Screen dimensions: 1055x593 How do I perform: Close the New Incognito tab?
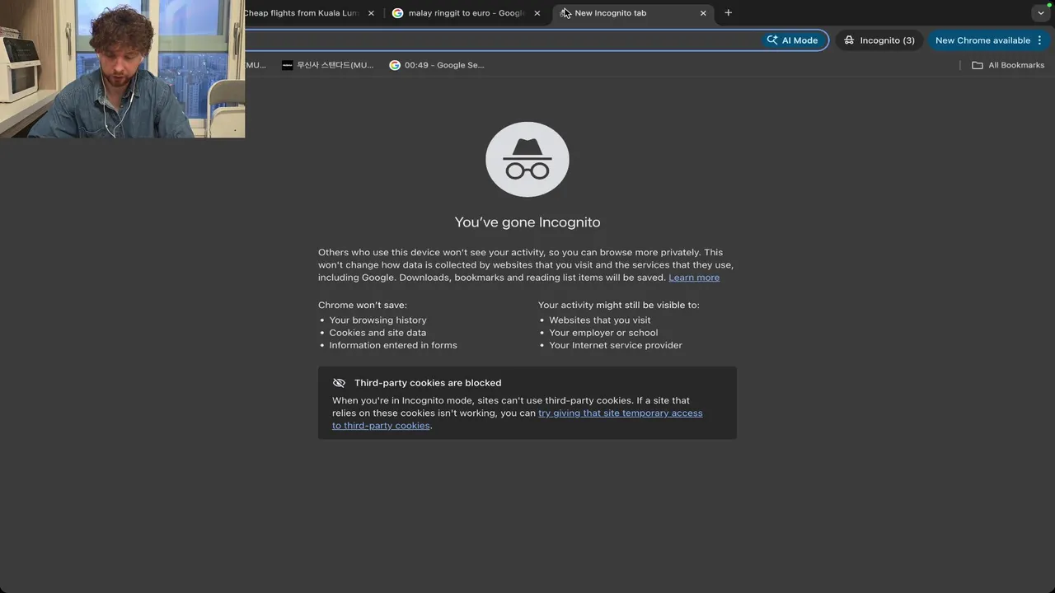pyautogui.click(x=703, y=13)
